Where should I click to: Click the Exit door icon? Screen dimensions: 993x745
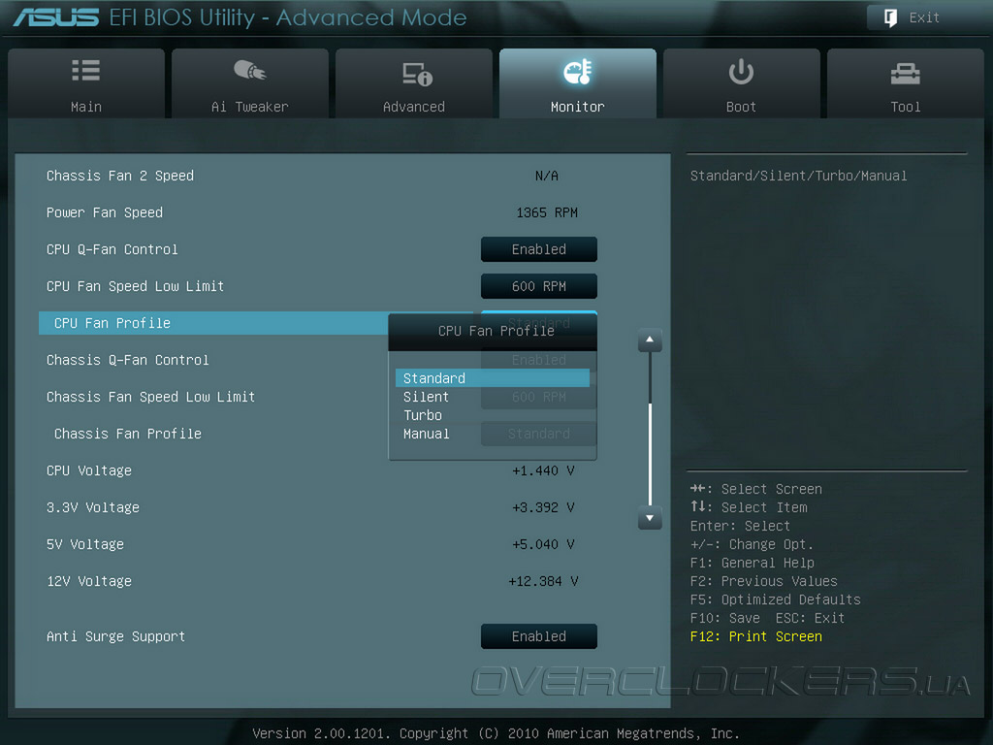(890, 17)
